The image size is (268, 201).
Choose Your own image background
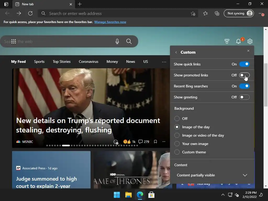(x=177, y=144)
